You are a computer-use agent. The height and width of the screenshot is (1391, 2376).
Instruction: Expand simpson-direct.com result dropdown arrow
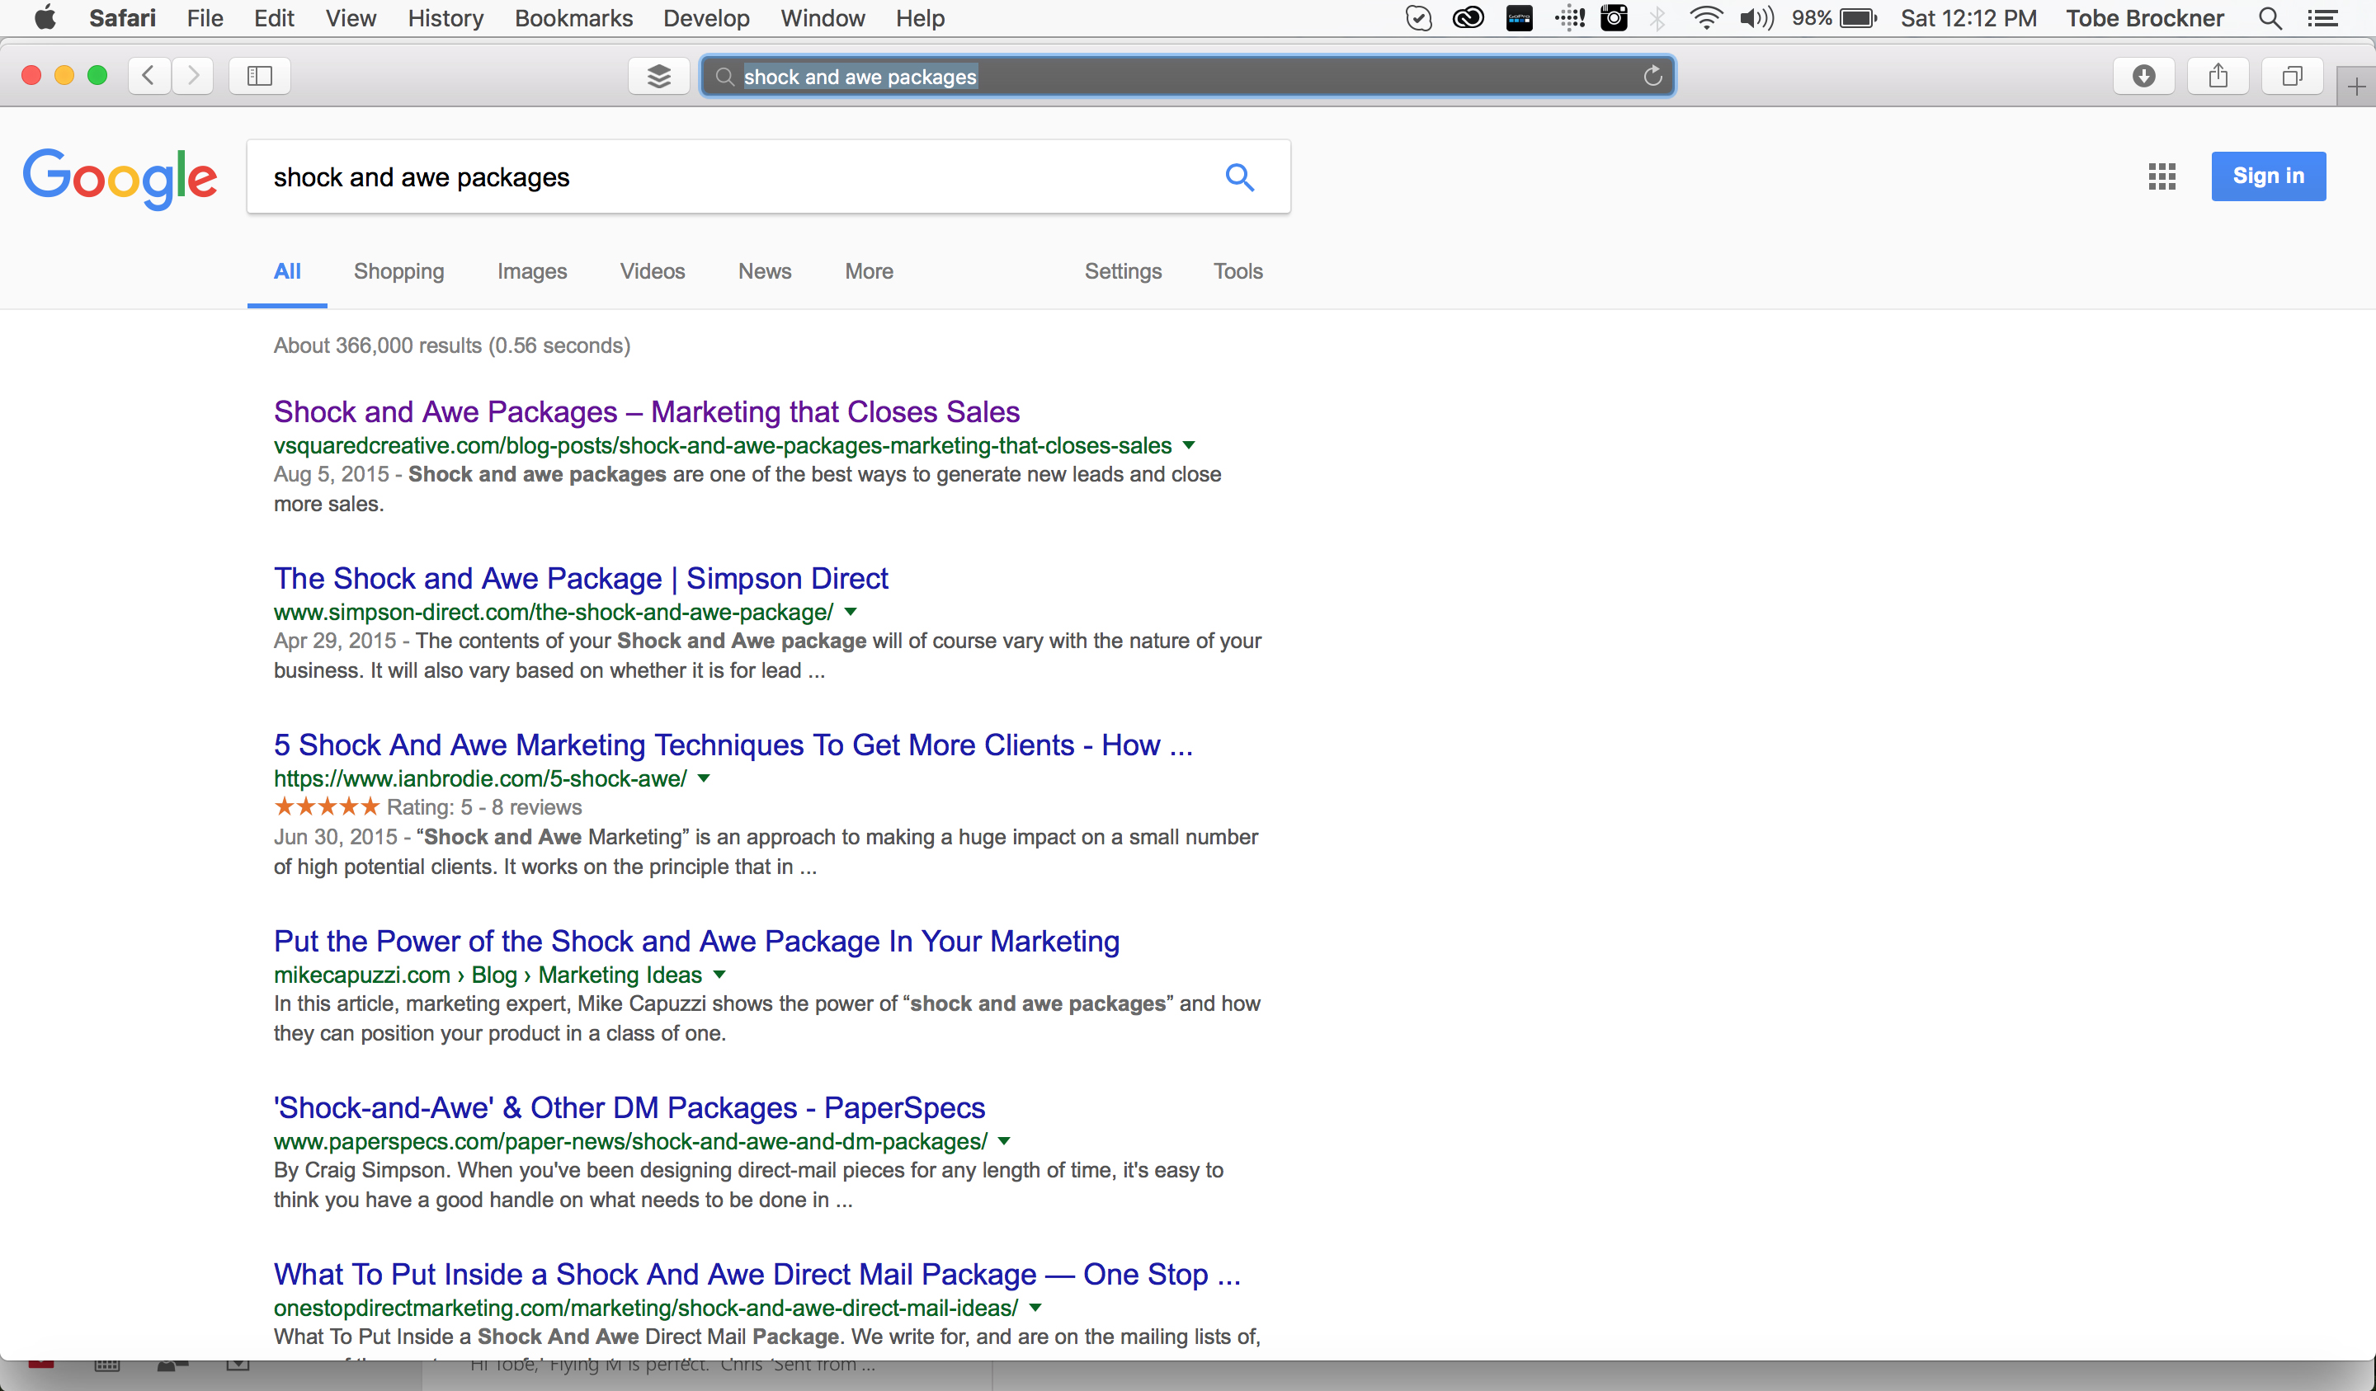(x=851, y=612)
